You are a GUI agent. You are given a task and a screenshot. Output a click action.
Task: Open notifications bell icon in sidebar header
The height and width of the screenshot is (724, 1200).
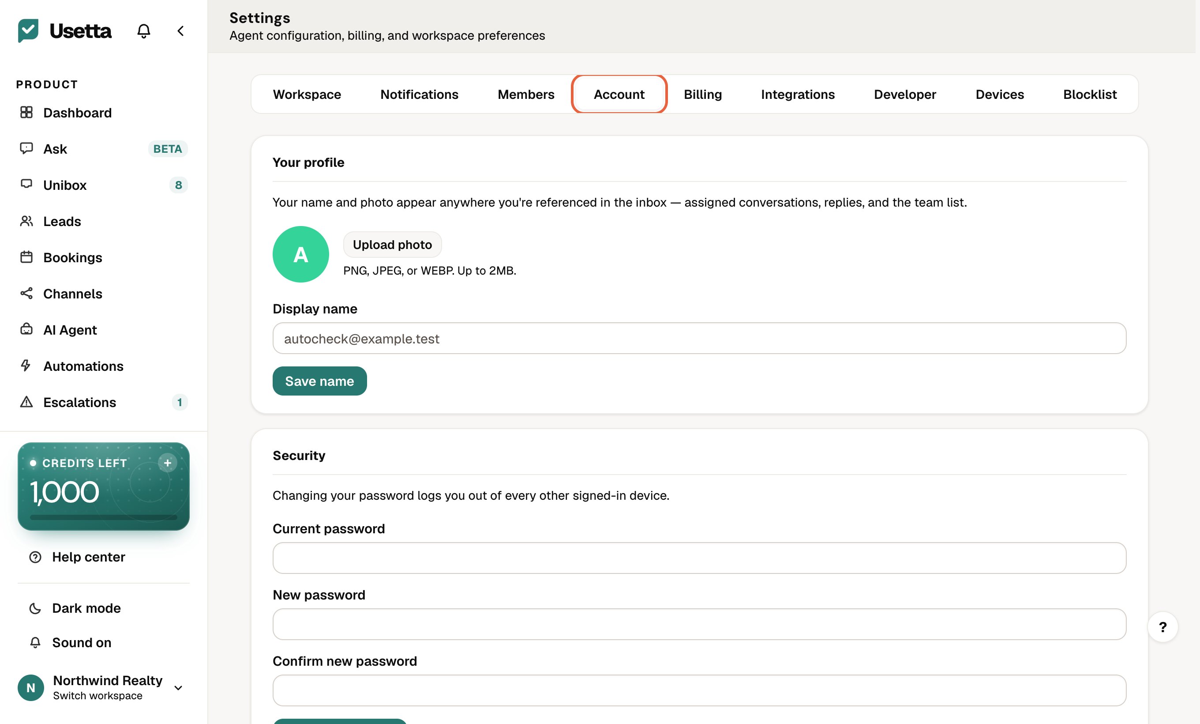(143, 31)
